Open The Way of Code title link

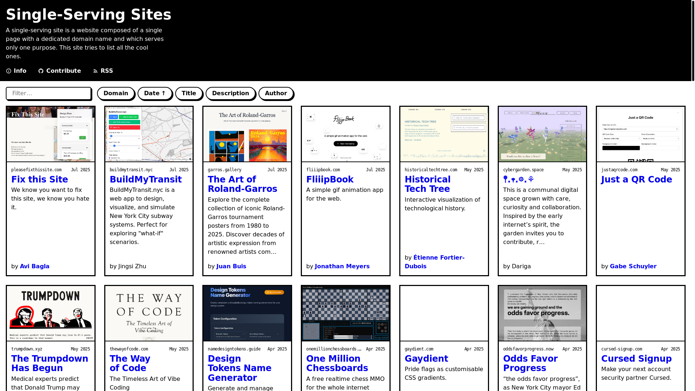click(130, 363)
